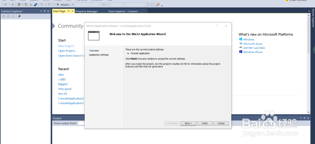Select Application Settings in the wizard sidebar
The image size is (315, 144).
pos(99,55)
